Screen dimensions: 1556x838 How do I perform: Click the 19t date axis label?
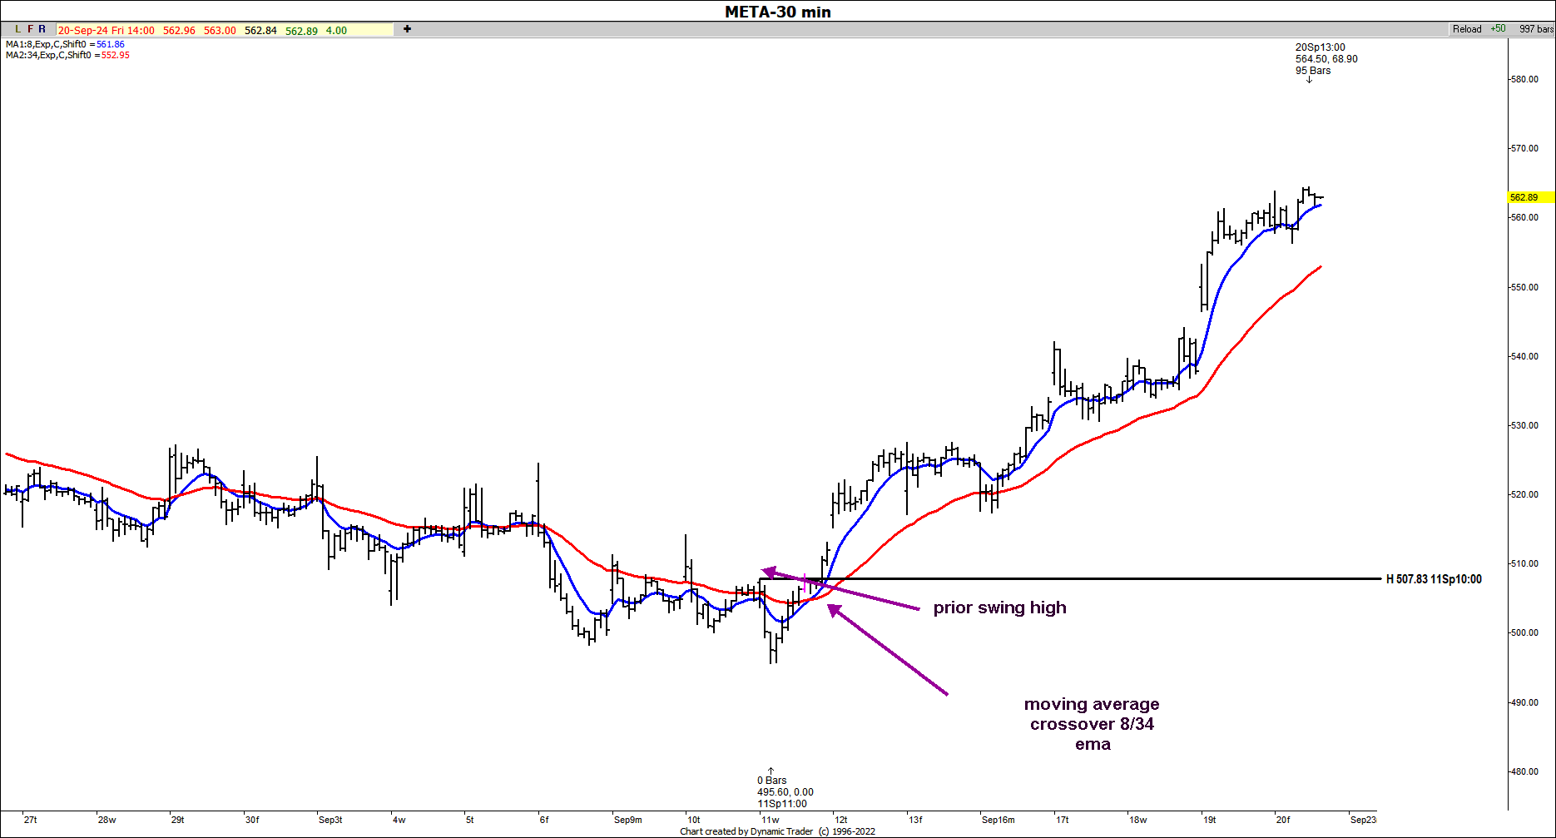click(x=1209, y=820)
